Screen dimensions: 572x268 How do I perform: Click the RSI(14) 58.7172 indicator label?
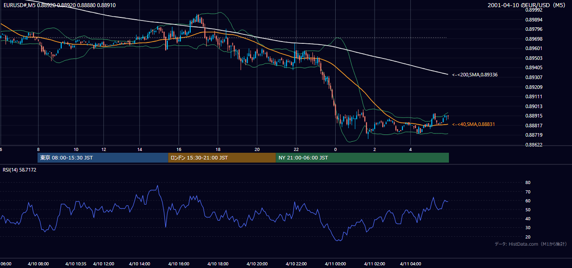[x=20, y=170]
